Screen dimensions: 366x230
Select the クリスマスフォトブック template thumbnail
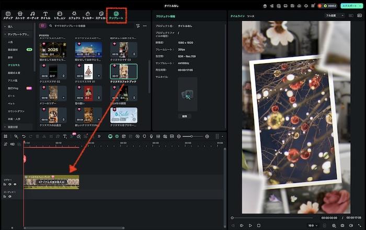point(123,71)
